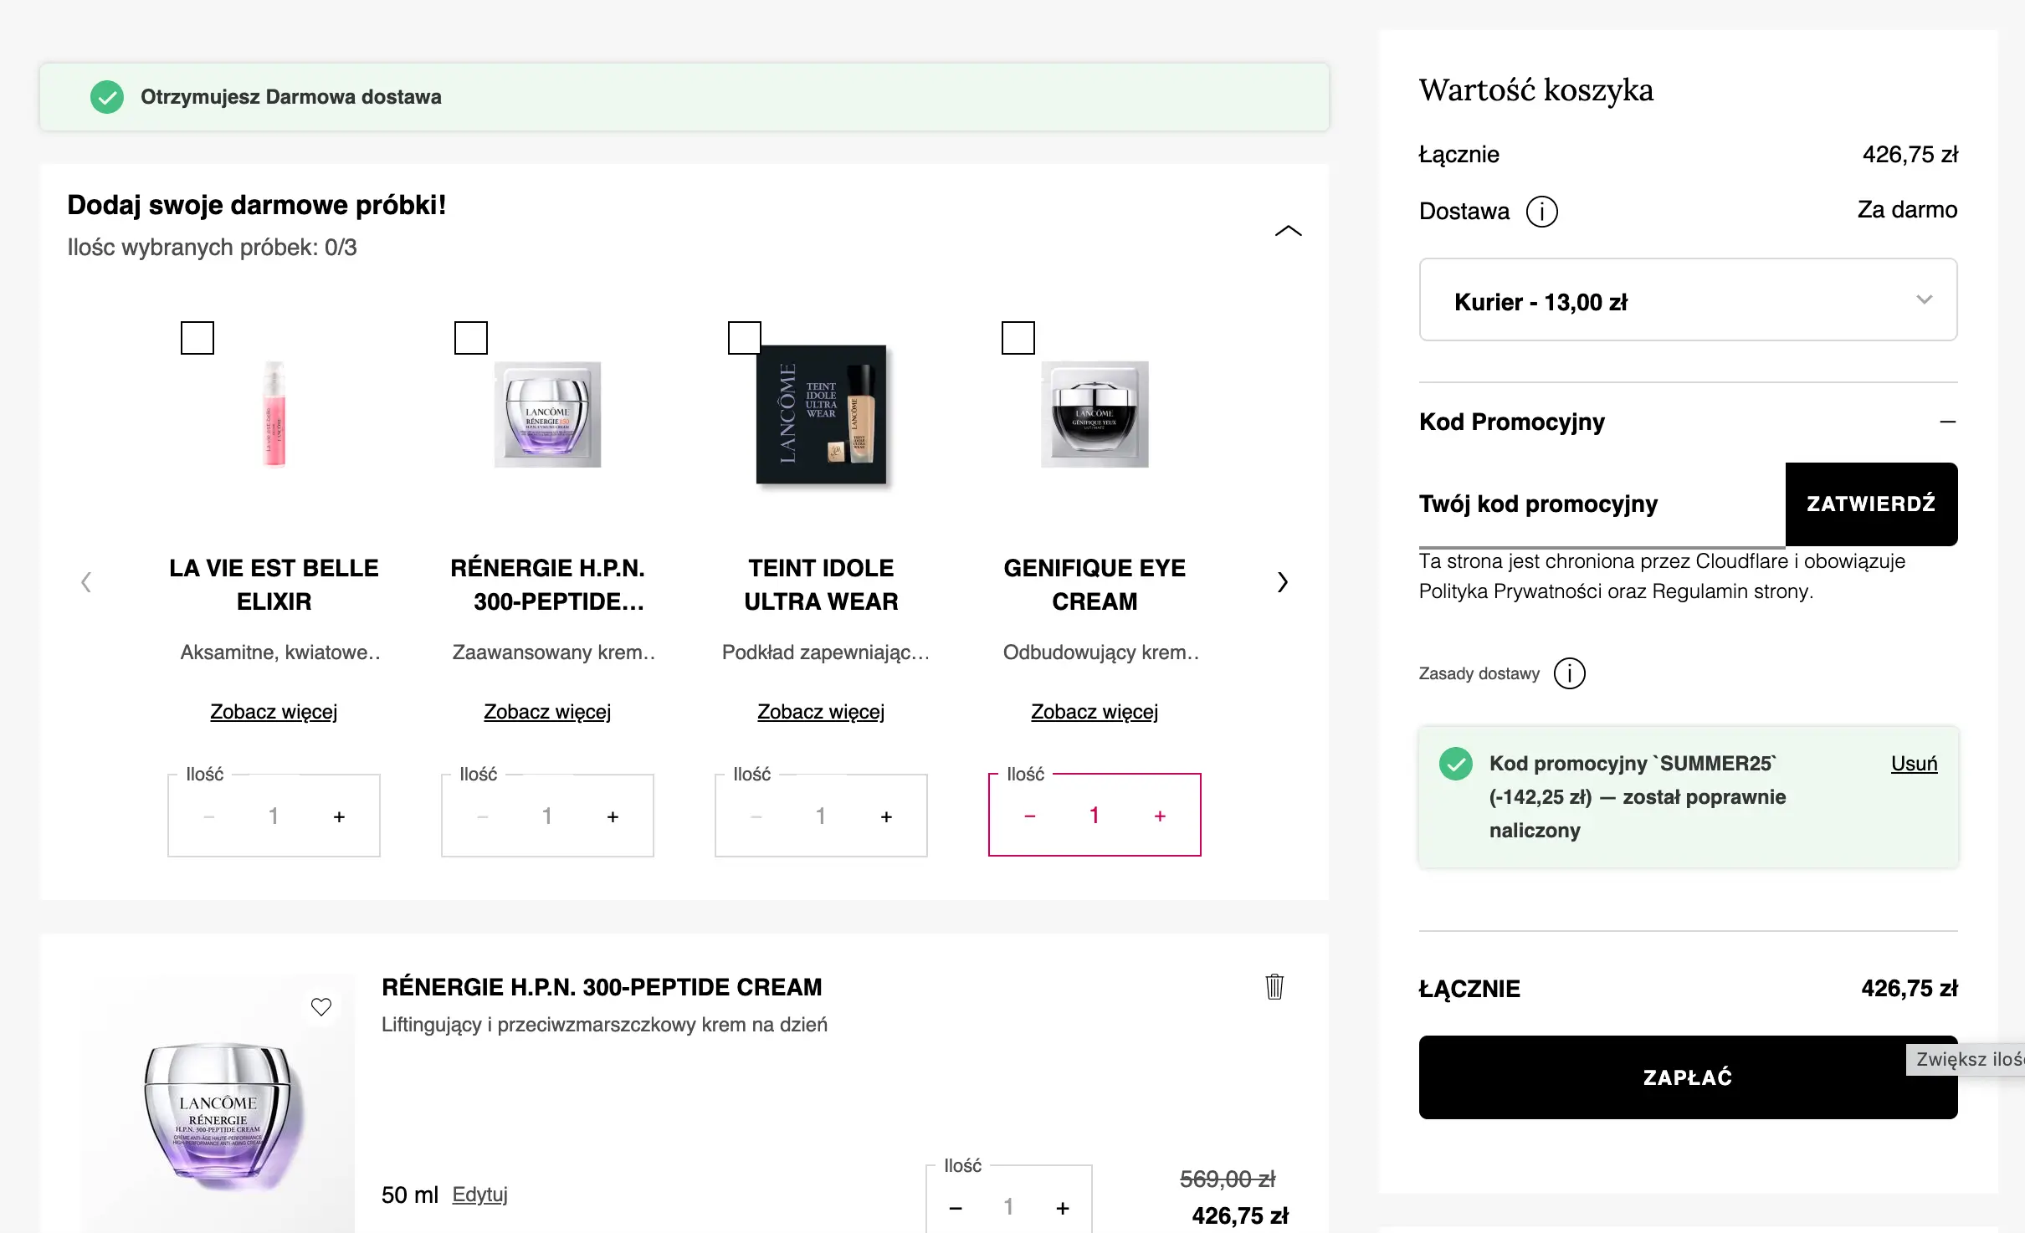Remove SUMMER25 code via Usuń link
Image resolution: width=2025 pixels, height=1233 pixels.
pos(1914,764)
